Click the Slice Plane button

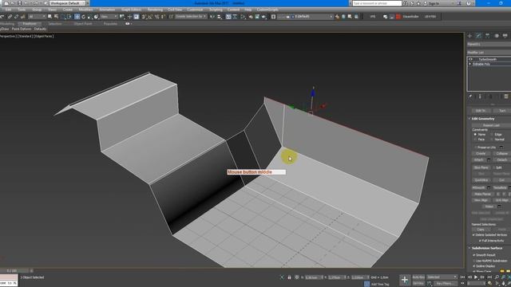click(481, 167)
